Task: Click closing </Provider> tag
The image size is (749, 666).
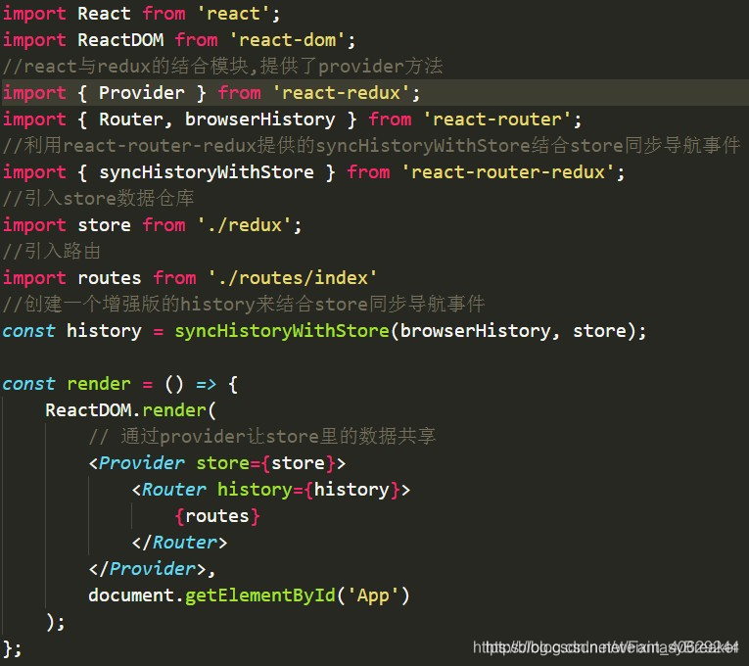Action: tap(148, 569)
